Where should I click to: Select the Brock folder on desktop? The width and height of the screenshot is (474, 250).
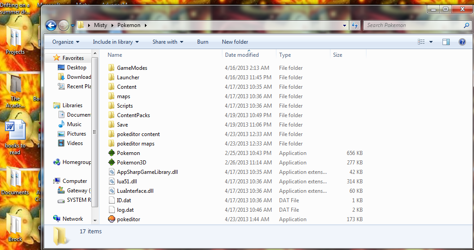pos(15,227)
